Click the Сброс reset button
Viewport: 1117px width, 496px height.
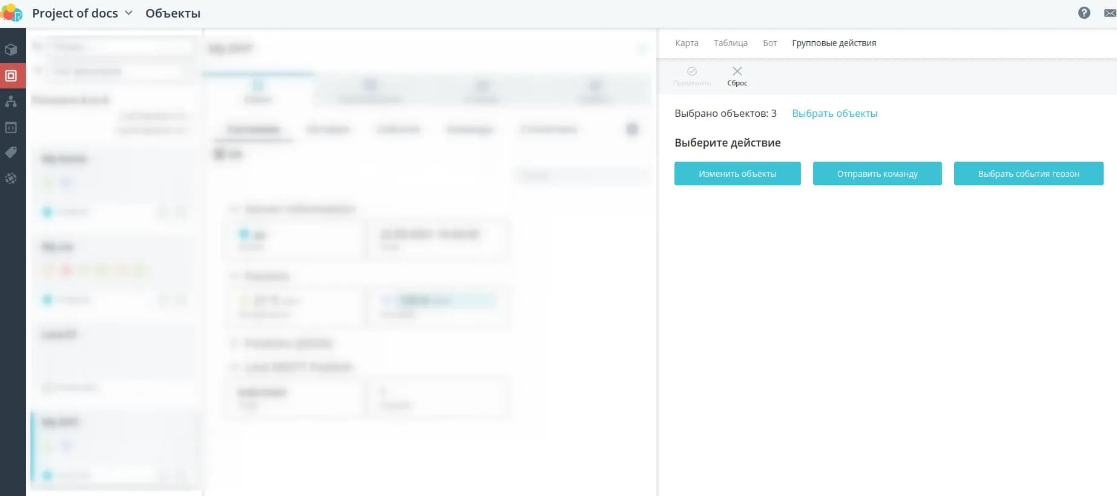pyautogui.click(x=737, y=76)
